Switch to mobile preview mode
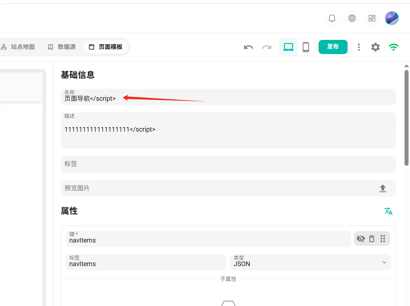Screen dimensions: 410x306 (x=306, y=47)
